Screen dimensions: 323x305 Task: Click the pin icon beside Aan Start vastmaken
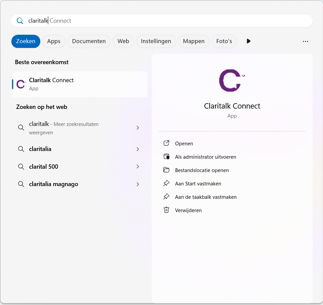pos(166,183)
